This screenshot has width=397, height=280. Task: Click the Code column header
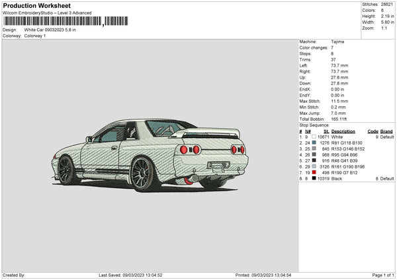(373, 131)
